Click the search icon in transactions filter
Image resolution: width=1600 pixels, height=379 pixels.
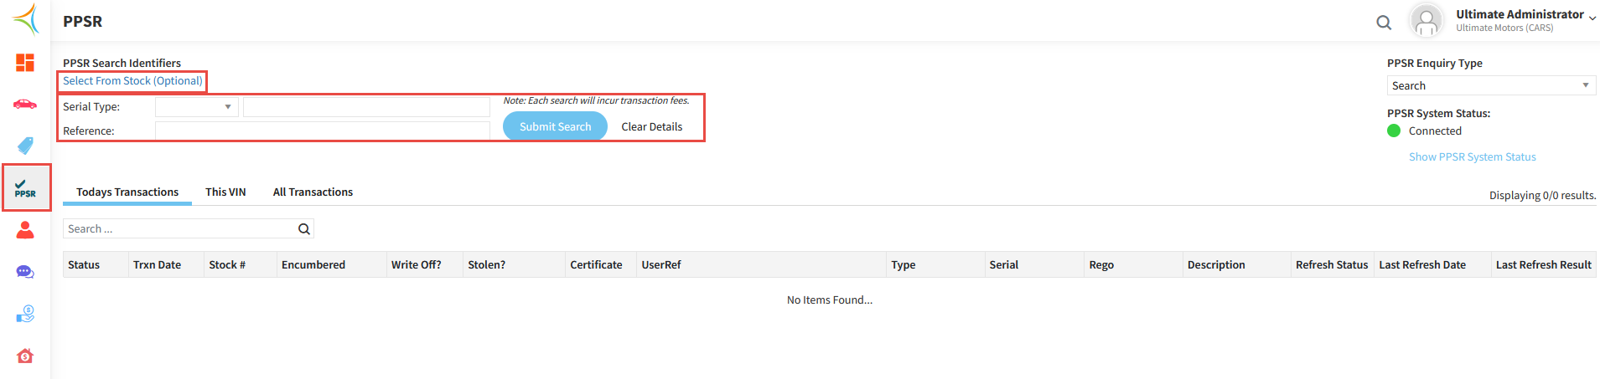[304, 229]
